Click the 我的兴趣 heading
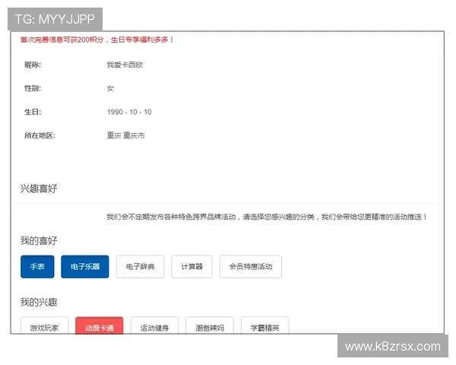456x365 pixels. click(39, 302)
